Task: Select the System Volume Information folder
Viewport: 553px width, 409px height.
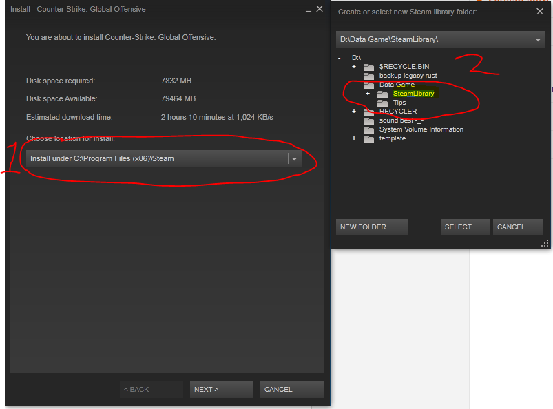Action: click(x=421, y=129)
